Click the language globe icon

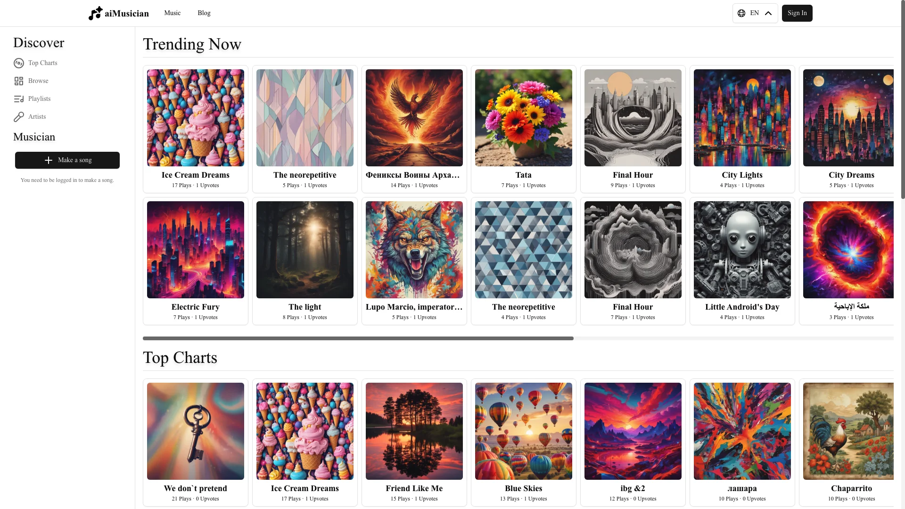[x=741, y=13]
